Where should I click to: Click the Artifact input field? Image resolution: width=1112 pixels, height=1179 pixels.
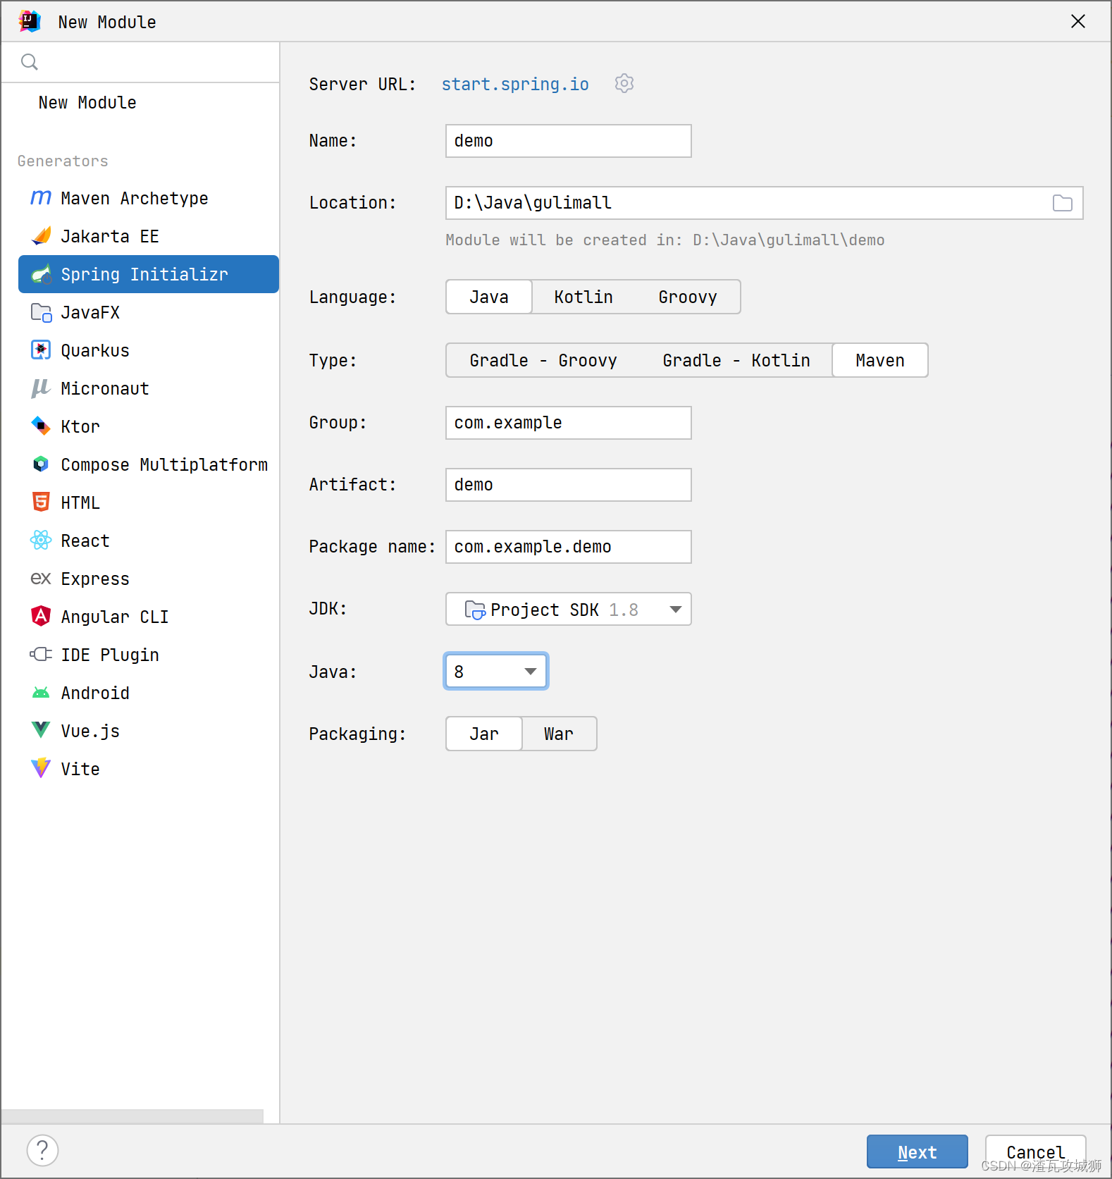click(569, 485)
